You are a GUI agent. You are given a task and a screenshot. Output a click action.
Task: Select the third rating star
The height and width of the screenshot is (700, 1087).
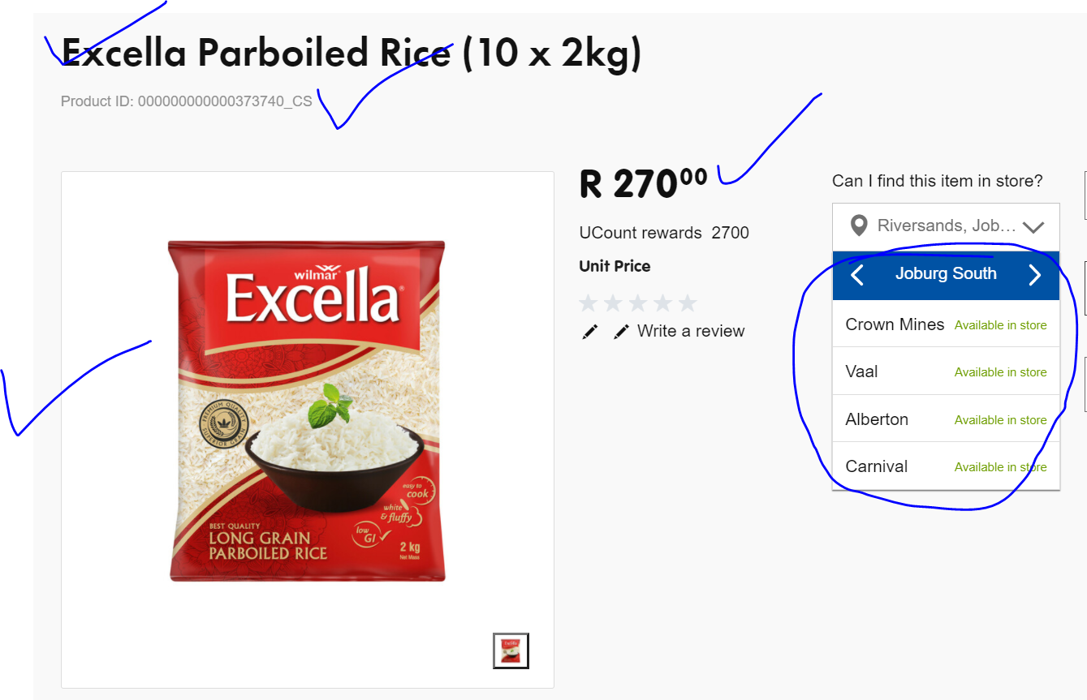[x=638, y=303]
